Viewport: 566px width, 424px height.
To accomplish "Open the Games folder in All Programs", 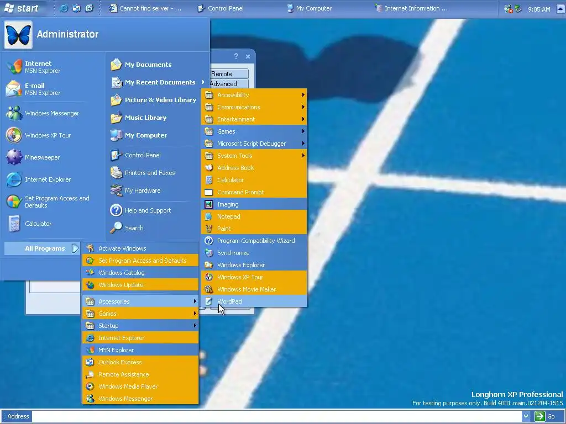I will tap(140, 314).
